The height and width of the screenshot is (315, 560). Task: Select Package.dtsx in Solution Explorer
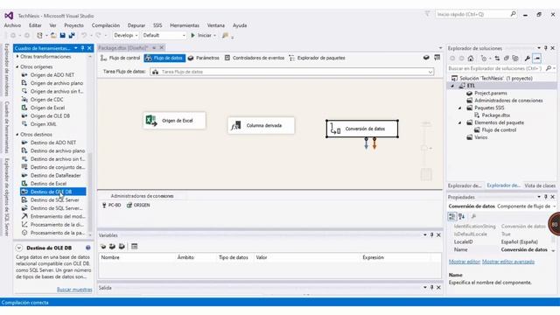point(496,115)
